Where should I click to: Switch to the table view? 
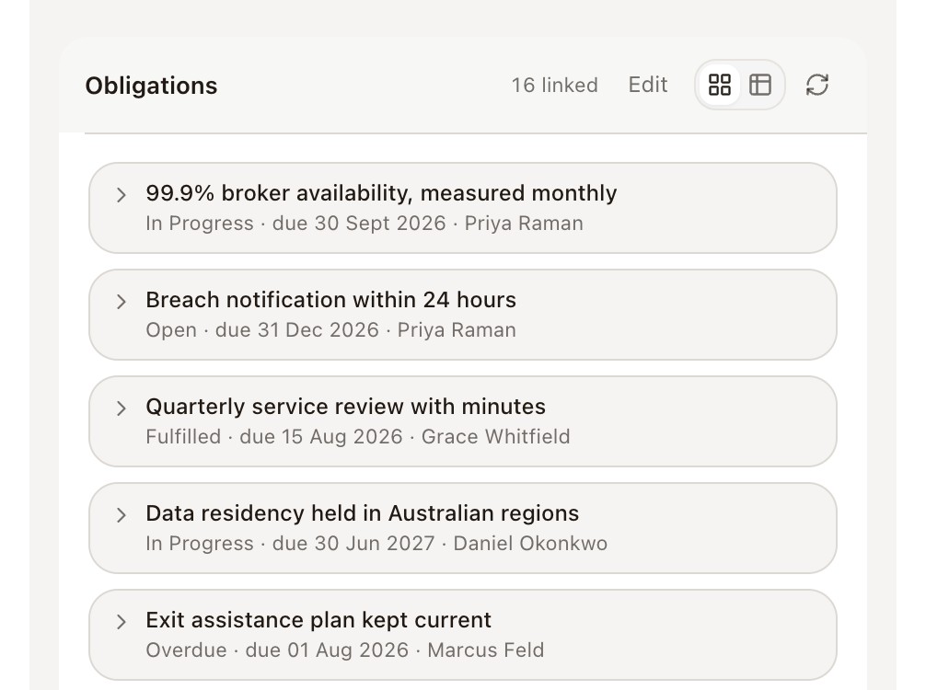760,85
